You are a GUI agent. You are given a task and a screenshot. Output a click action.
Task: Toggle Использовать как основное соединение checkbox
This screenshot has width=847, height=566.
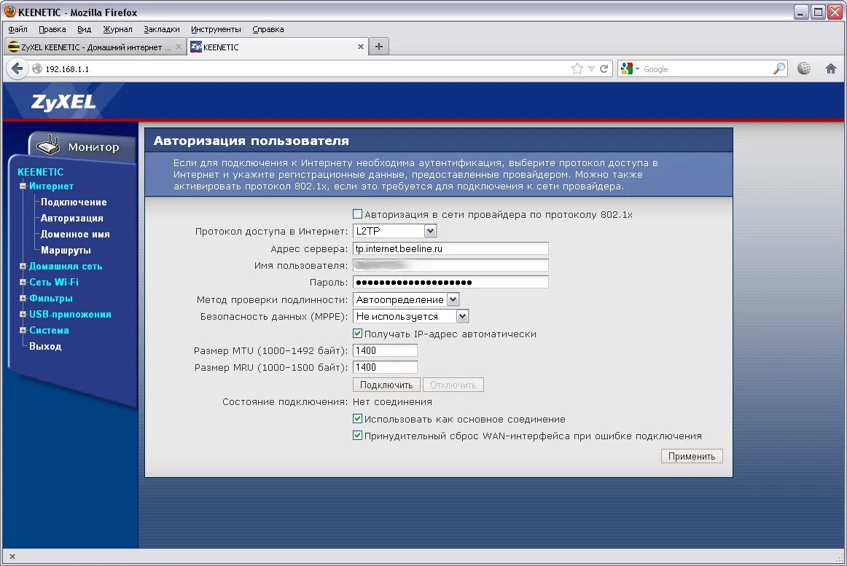pos(357,419)
